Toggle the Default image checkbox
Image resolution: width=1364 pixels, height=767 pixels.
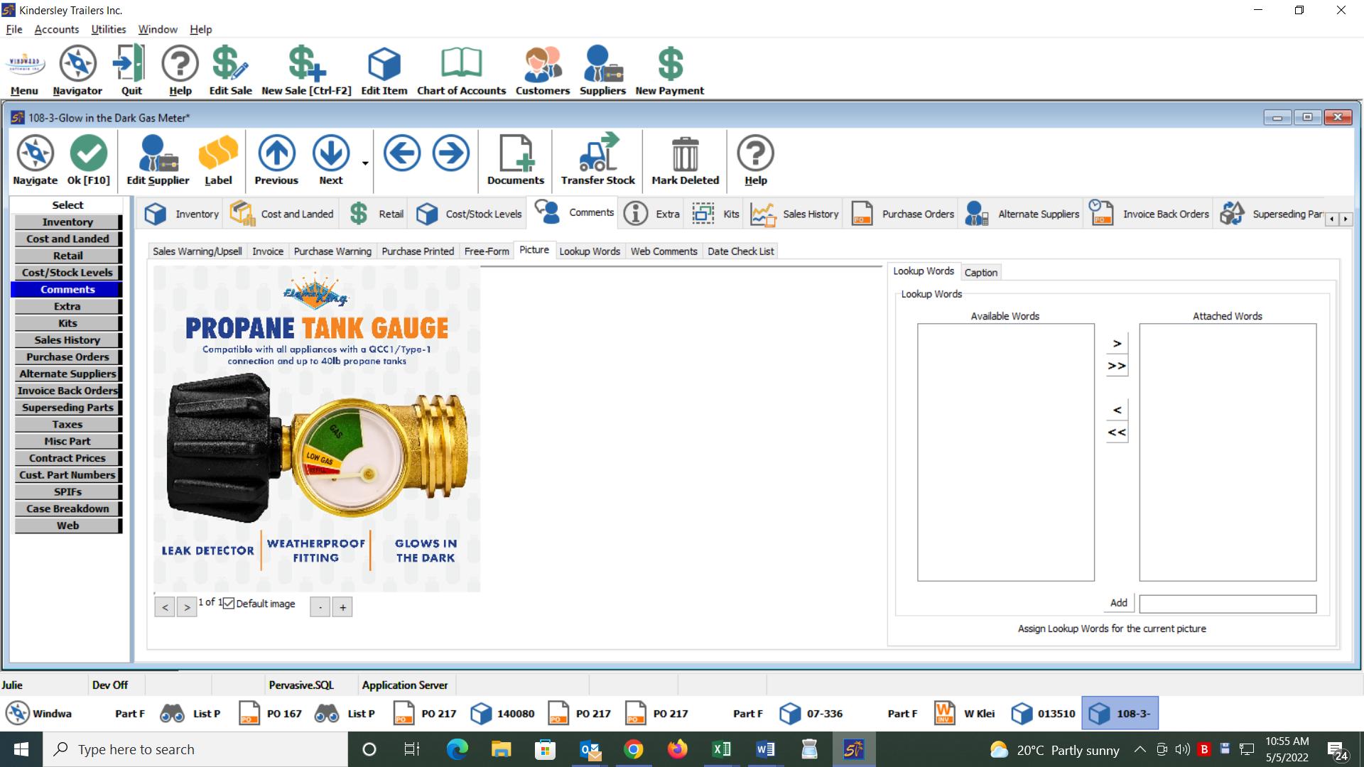(x=229, y=604)
